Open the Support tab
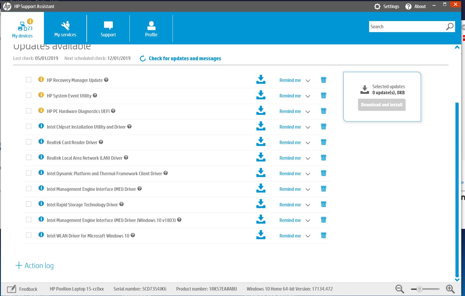 click(108, 29)
